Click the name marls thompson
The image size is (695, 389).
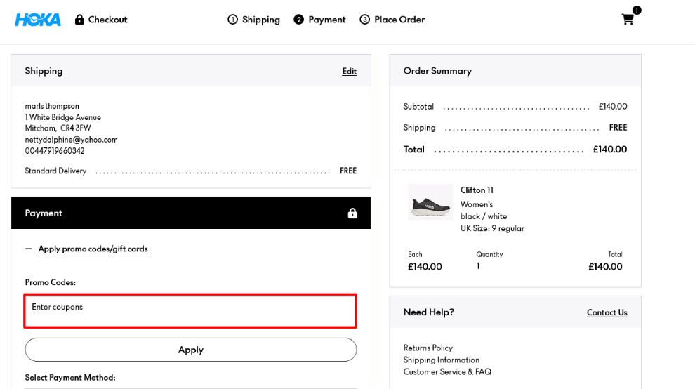tap(52, 106)
